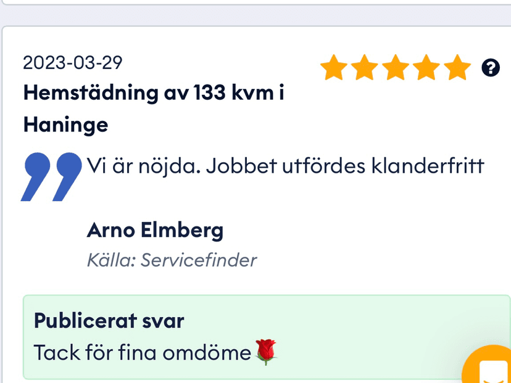Screen dimensions: 511x383
Task: Select the review date 2023-03-29
Action: pos(73,62)
